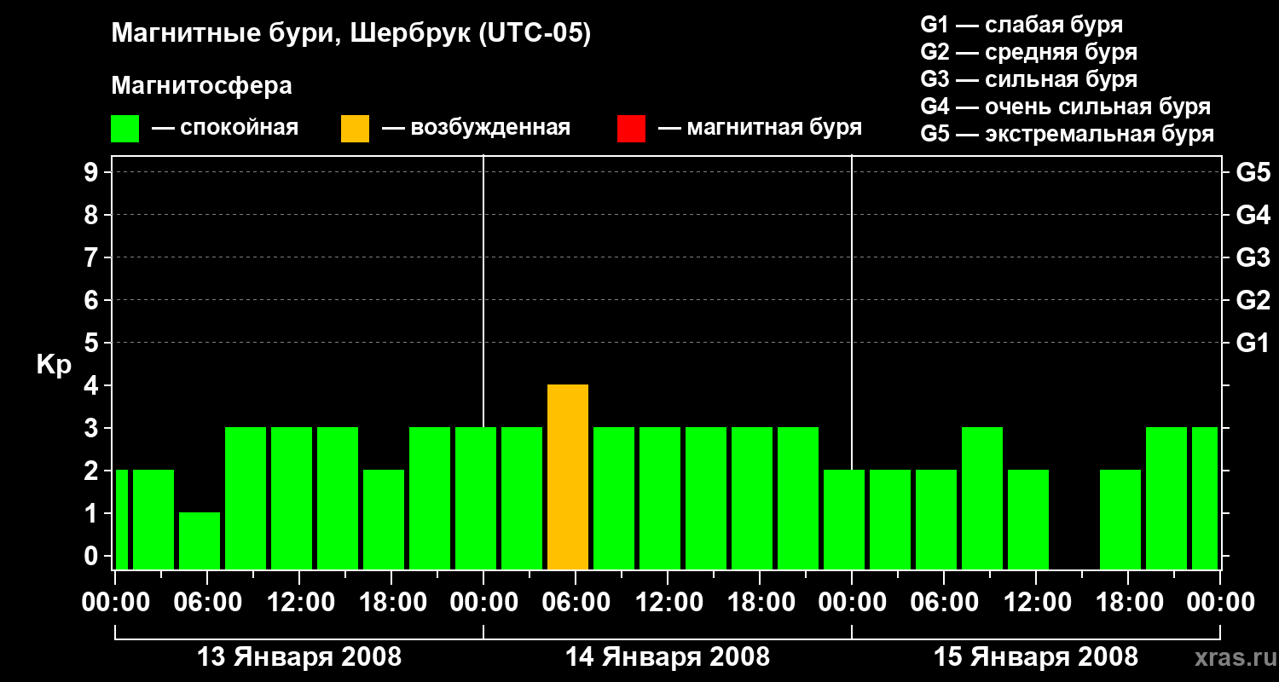Click the '06:00' time label above 14 Января
This screenshot has height=682, width=1279.
[575, 603]
